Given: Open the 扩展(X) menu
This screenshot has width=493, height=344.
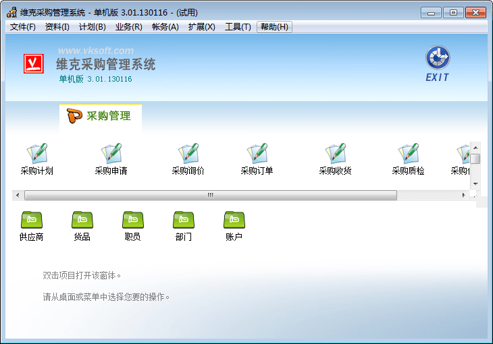Looking at the screenshot, I should click(x=202, y=27).
